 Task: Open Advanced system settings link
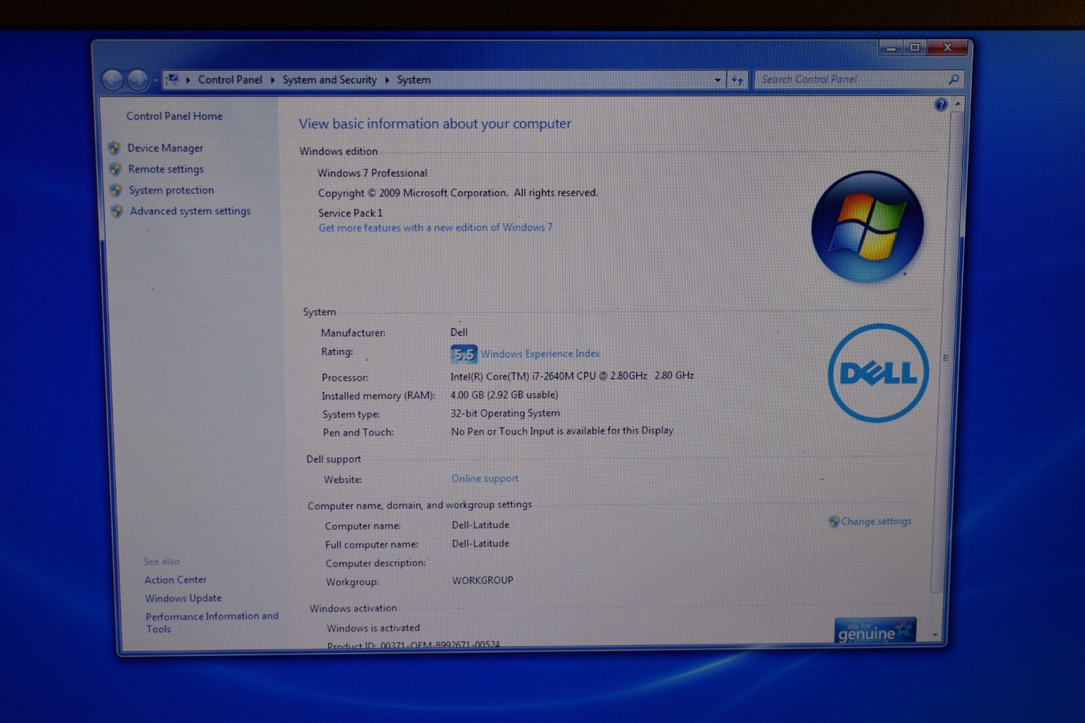tap(191, 211)
